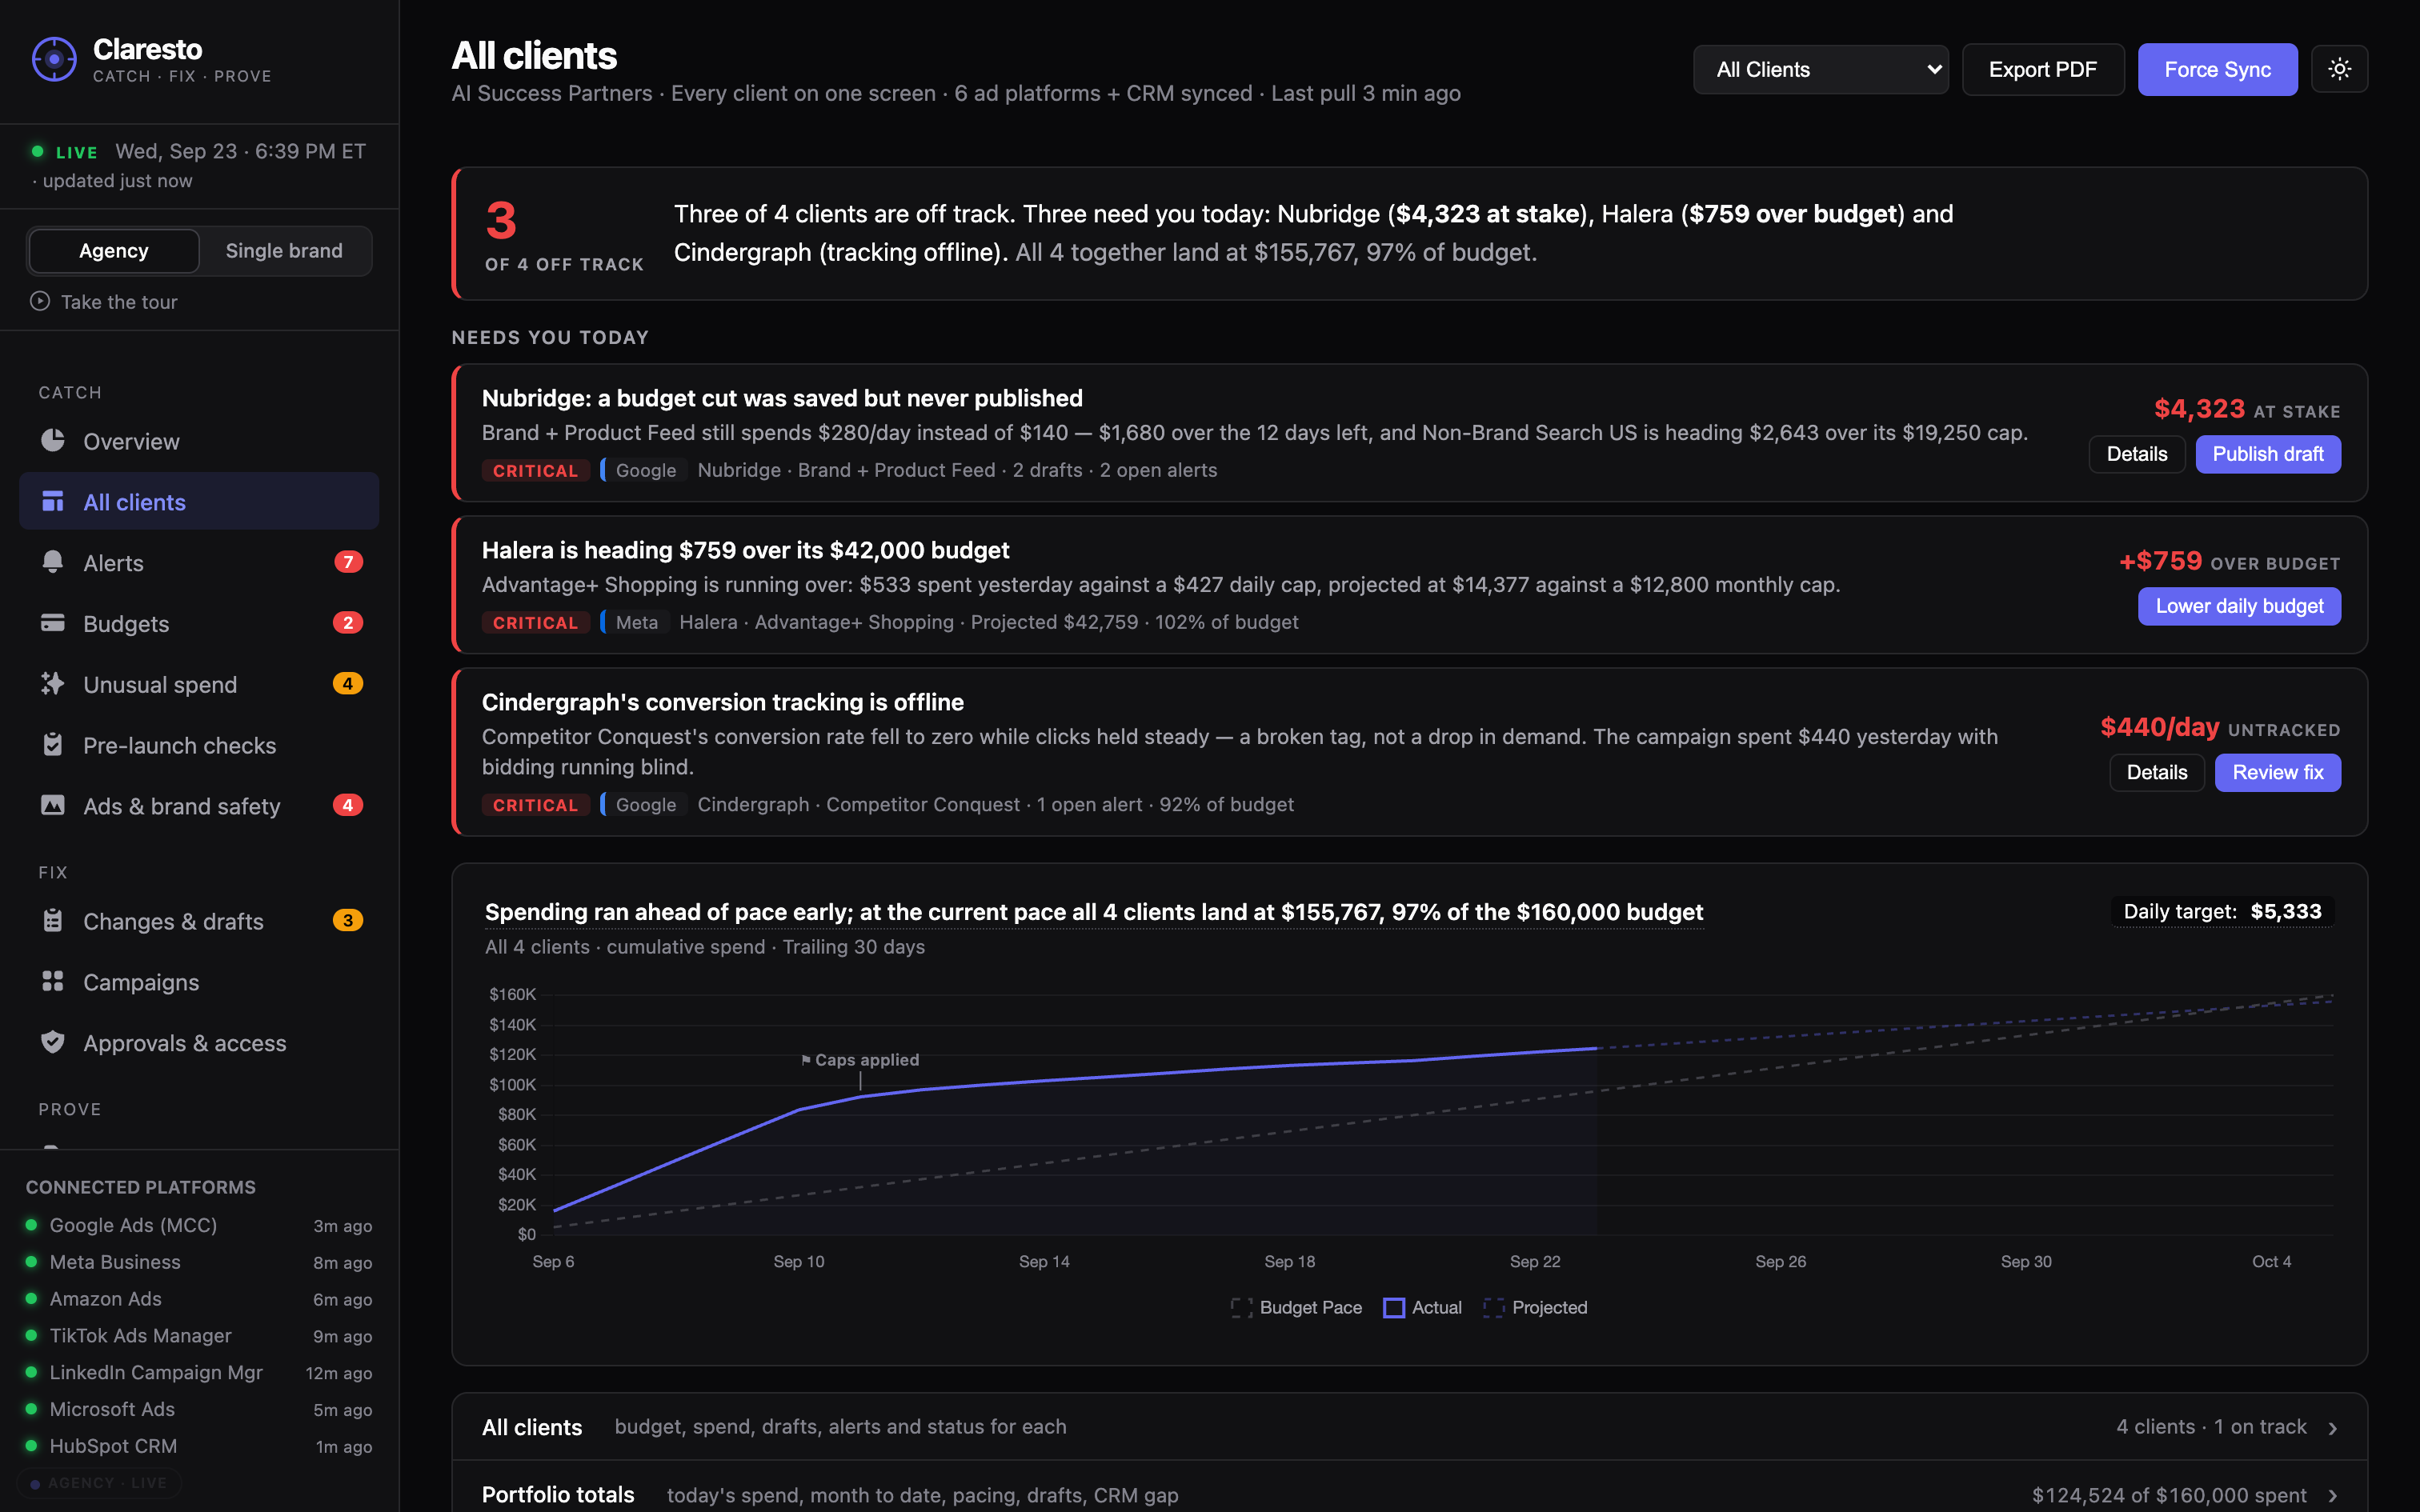The width and height of the screenshot is (2420, 1512).
Task: Click the Alerts bell icon
Action: [53, 562]
